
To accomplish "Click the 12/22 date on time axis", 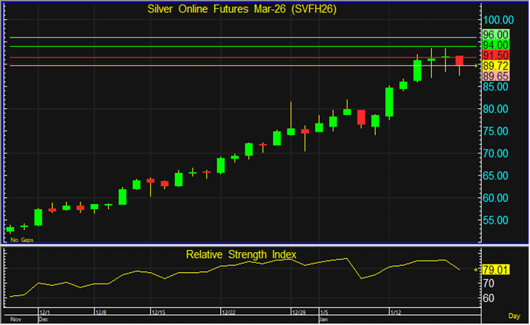I will [228, 313].
